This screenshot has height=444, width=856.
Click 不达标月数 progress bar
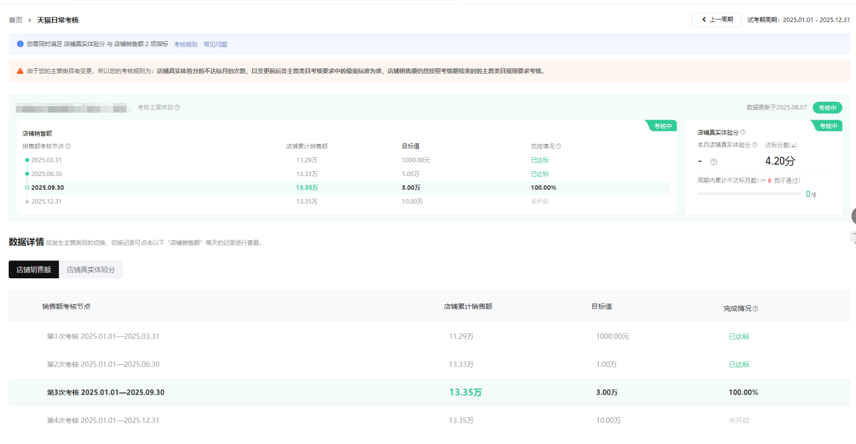click(748, 194)
